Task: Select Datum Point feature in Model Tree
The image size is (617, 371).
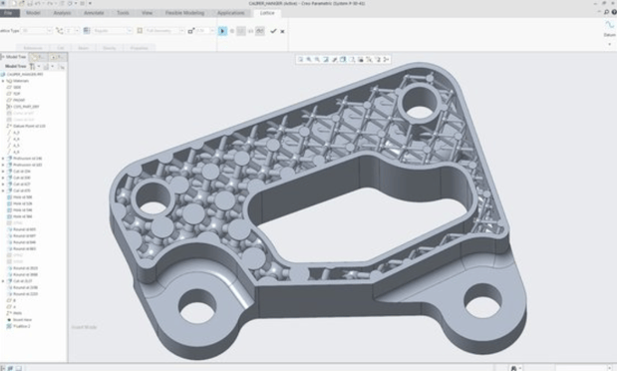Action: (29, 126)
